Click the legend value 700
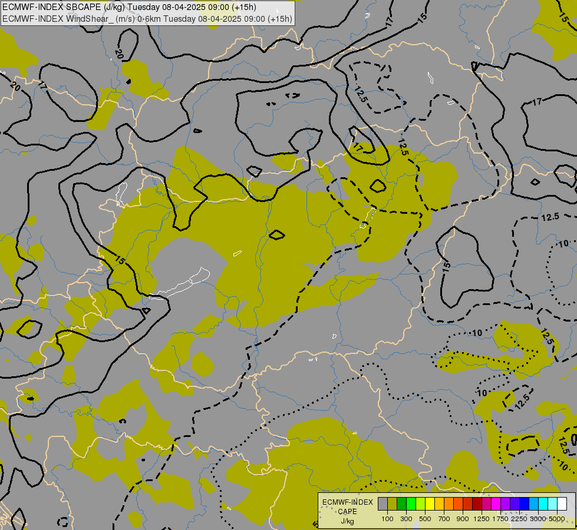Screen dimensions: 577x530 point(444,519)
